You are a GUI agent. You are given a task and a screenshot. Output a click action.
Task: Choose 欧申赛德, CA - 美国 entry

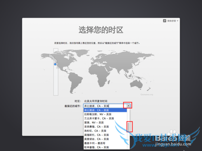pos(105,147)
